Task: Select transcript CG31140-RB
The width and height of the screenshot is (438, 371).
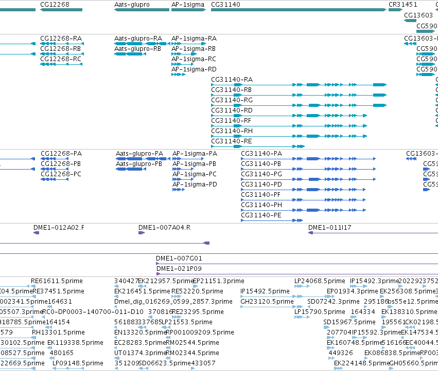Action: (231, 90)
